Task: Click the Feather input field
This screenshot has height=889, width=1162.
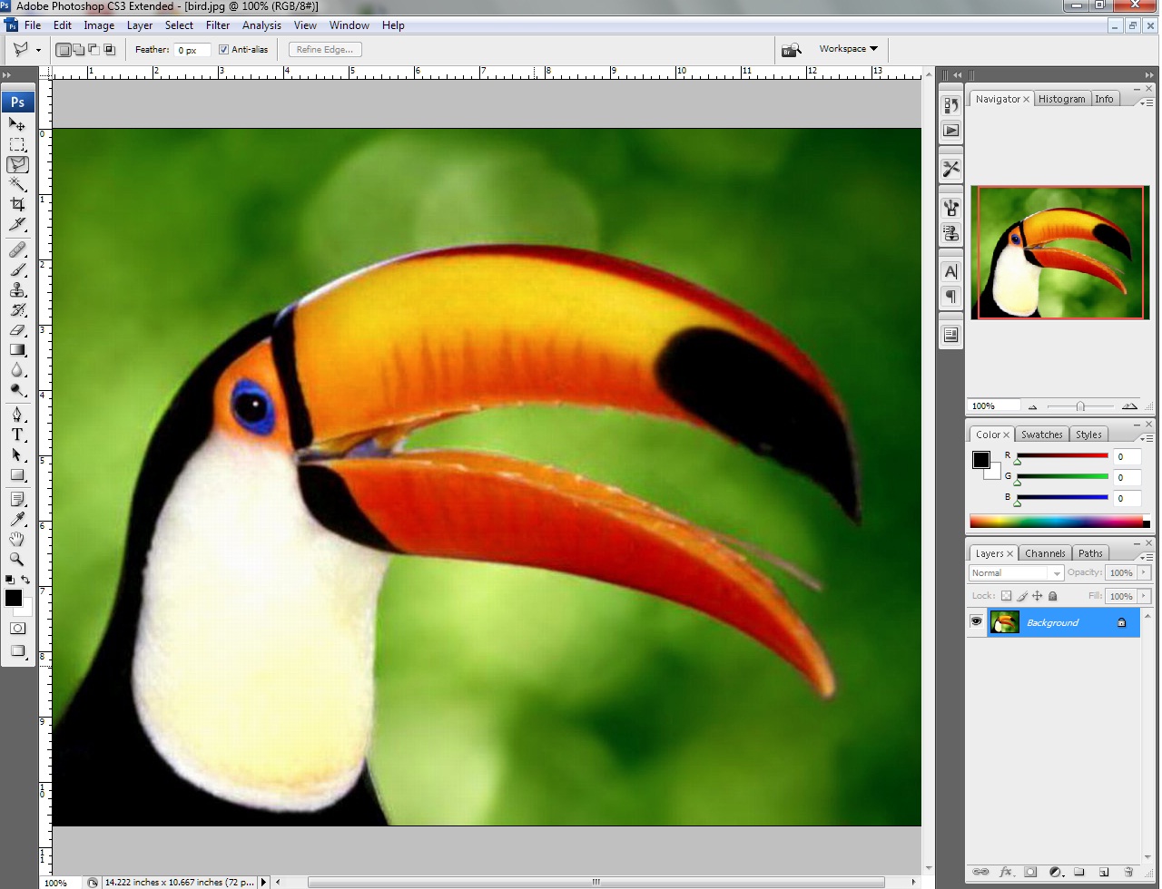Action: (192, 50)
